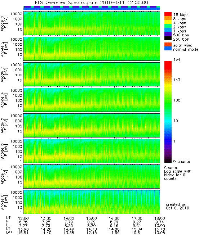199x235 pixels.
Task: Click the L value '8.23'
Action: [x=69, y=226]
